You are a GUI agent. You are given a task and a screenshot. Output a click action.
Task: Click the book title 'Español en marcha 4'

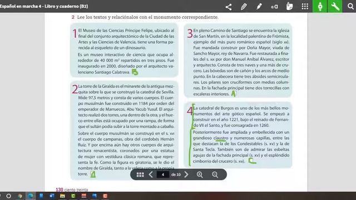[x=21, y=6]
